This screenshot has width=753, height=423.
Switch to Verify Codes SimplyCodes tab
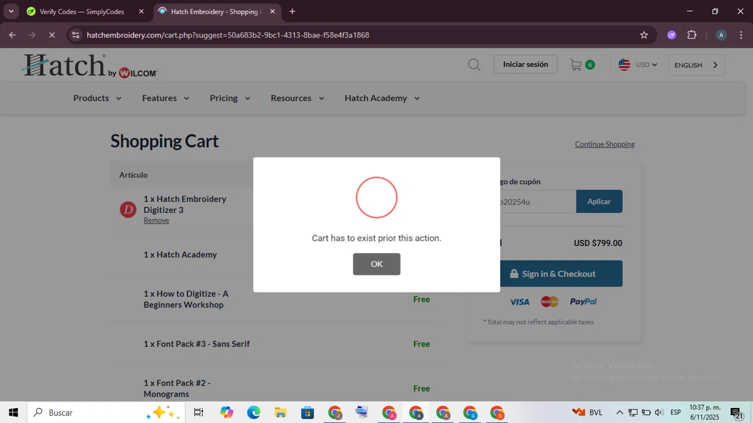click(x=82, y=12)
